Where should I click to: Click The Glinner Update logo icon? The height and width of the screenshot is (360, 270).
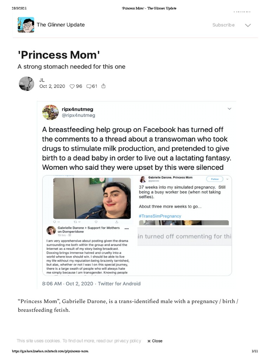click(26, 25)
